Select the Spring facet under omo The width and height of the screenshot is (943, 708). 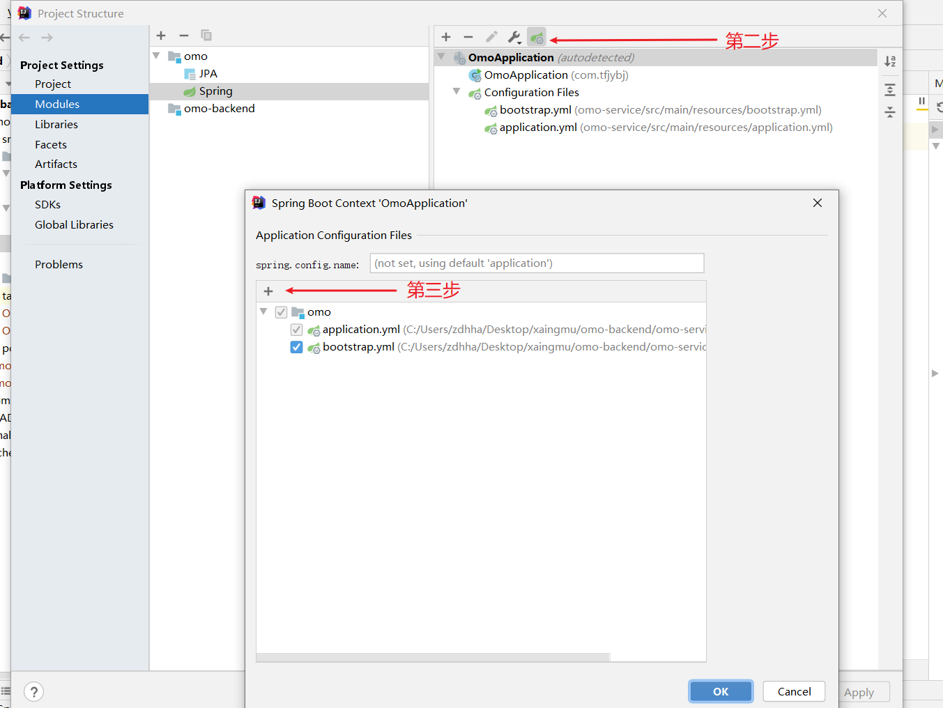pyautogui.click(x=289, y=91)
